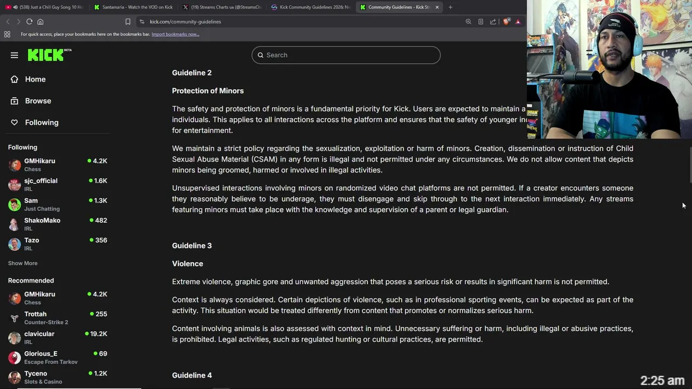Switch to Streams Charts X tab
692x389 pixels.
pyautogui.click(x=222, y=7)
